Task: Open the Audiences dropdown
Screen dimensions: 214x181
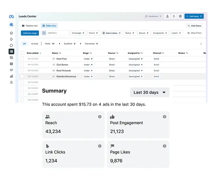Action: (153, 16)
